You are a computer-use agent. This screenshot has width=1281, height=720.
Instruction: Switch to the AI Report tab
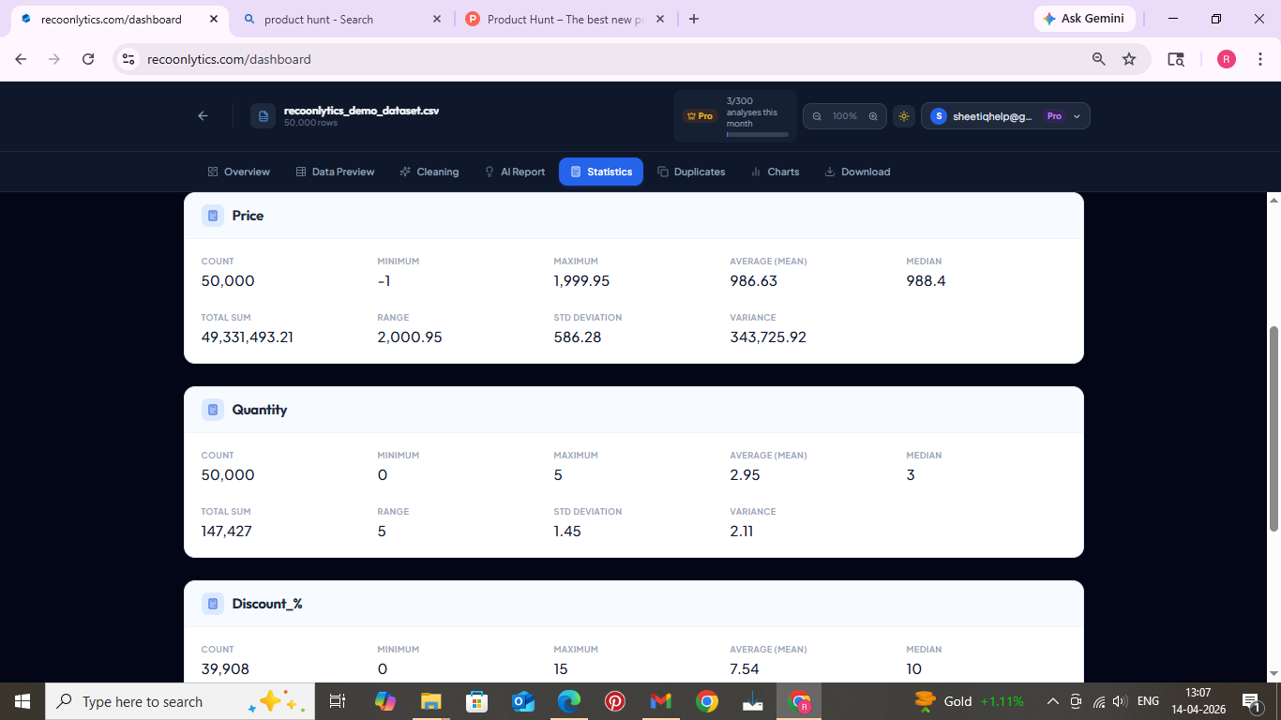pyautogui.click(x=514, y=172)
